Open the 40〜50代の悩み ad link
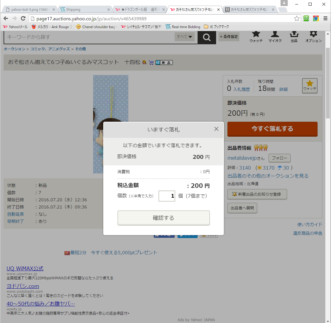331x323 pixels. (41, 304)
